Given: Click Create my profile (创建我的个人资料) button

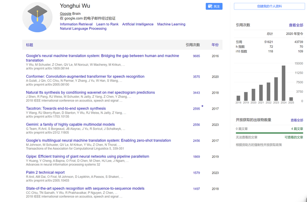Looking at the screenshot, I should [x=269, y=6].
